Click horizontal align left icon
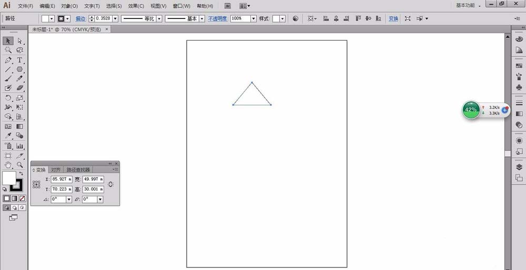 326,19
